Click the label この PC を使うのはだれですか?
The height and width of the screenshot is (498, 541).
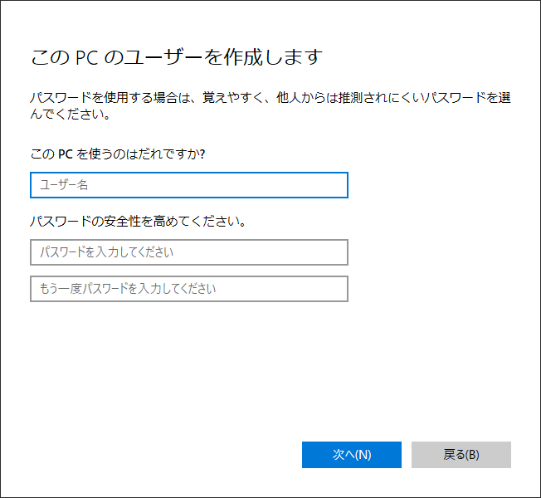click(x=118, y=154)
